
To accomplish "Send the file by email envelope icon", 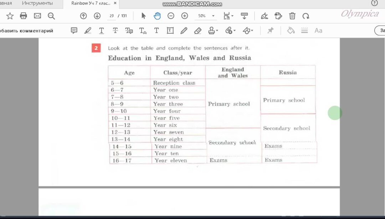I will click(37, 16).
